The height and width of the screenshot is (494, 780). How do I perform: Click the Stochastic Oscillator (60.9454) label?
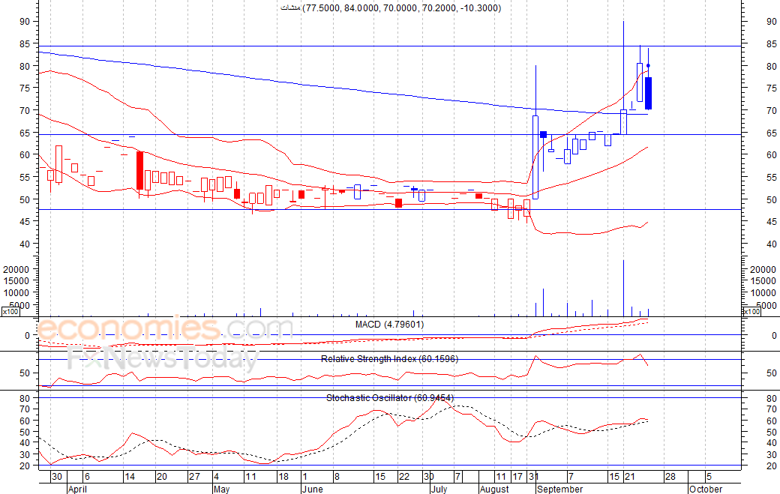click(390, 397)
